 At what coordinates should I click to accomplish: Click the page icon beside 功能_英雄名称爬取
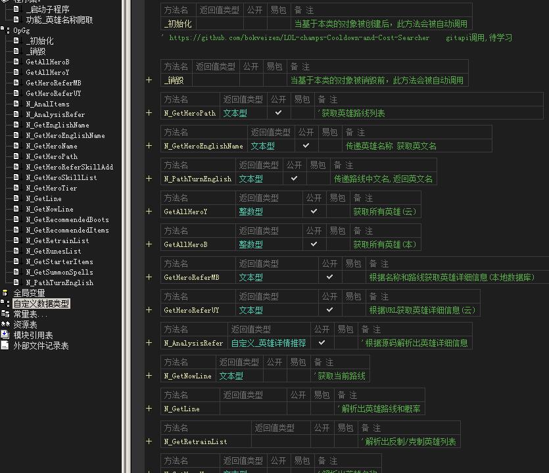pyautogui.click(x=17, y=20)
